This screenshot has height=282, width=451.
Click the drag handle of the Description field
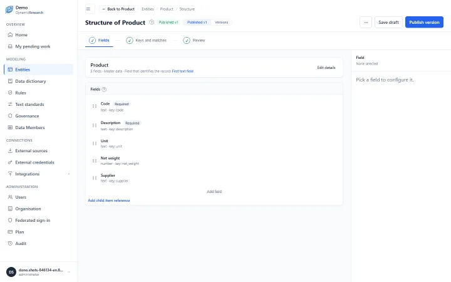click(95, 125)
